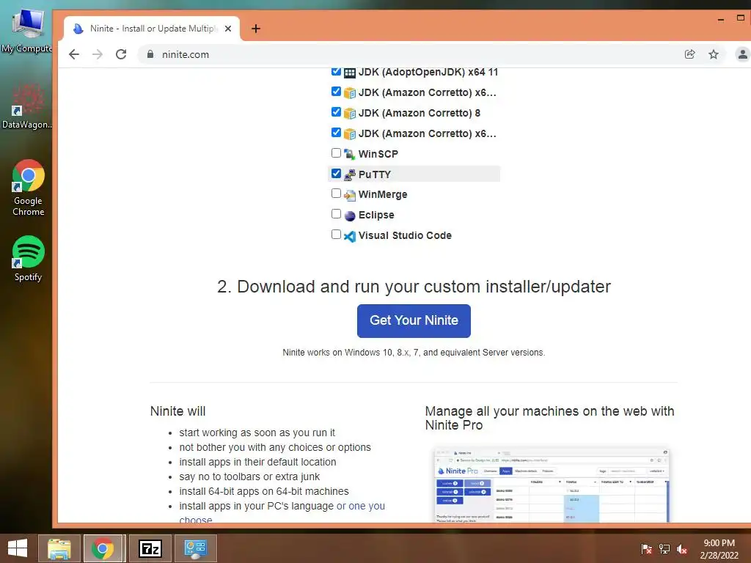Open the Action Center flag icon
Screen dimensions: 751x563
tap(646, 549)
